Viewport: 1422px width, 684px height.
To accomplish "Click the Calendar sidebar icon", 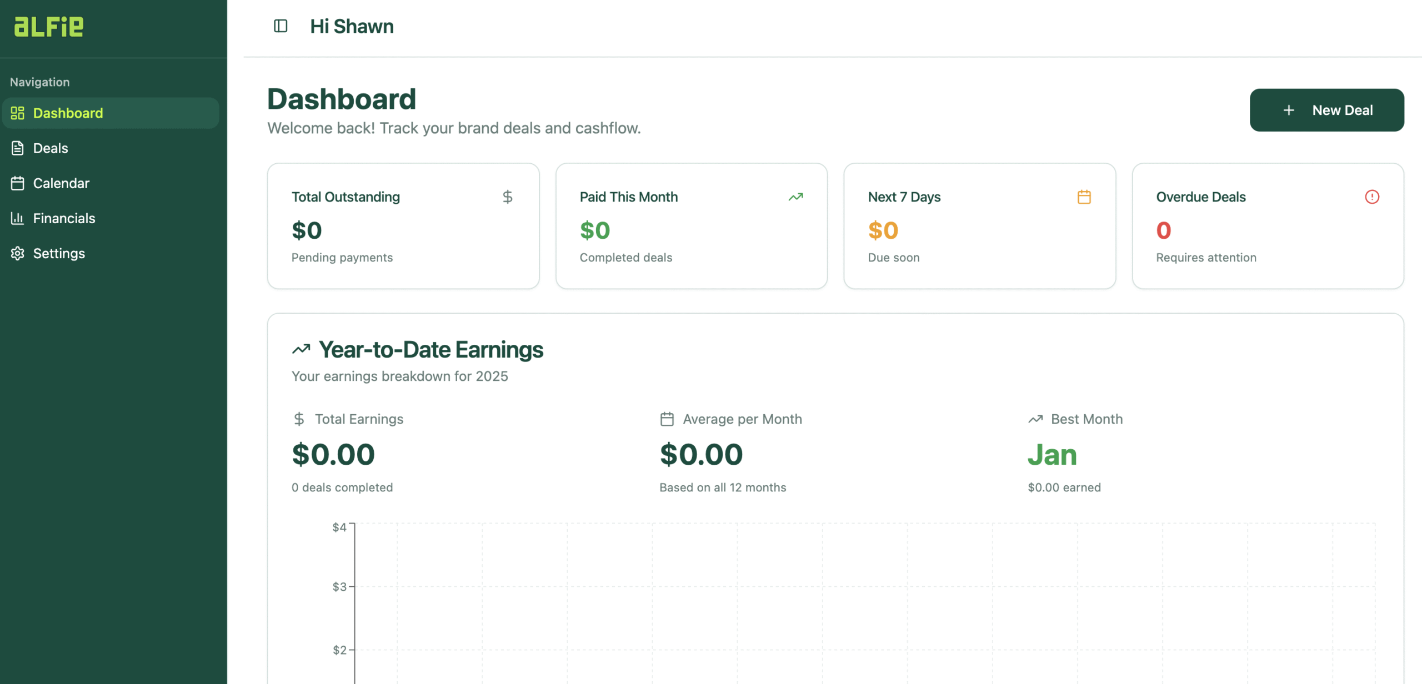I will tap(17, 183).
